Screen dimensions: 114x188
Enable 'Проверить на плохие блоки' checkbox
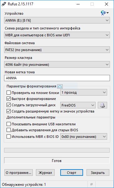pyautogui.click(x=8, y=92)
